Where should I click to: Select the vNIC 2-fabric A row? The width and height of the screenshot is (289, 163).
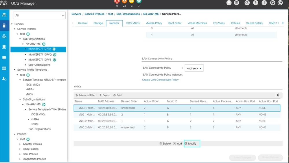177,121
